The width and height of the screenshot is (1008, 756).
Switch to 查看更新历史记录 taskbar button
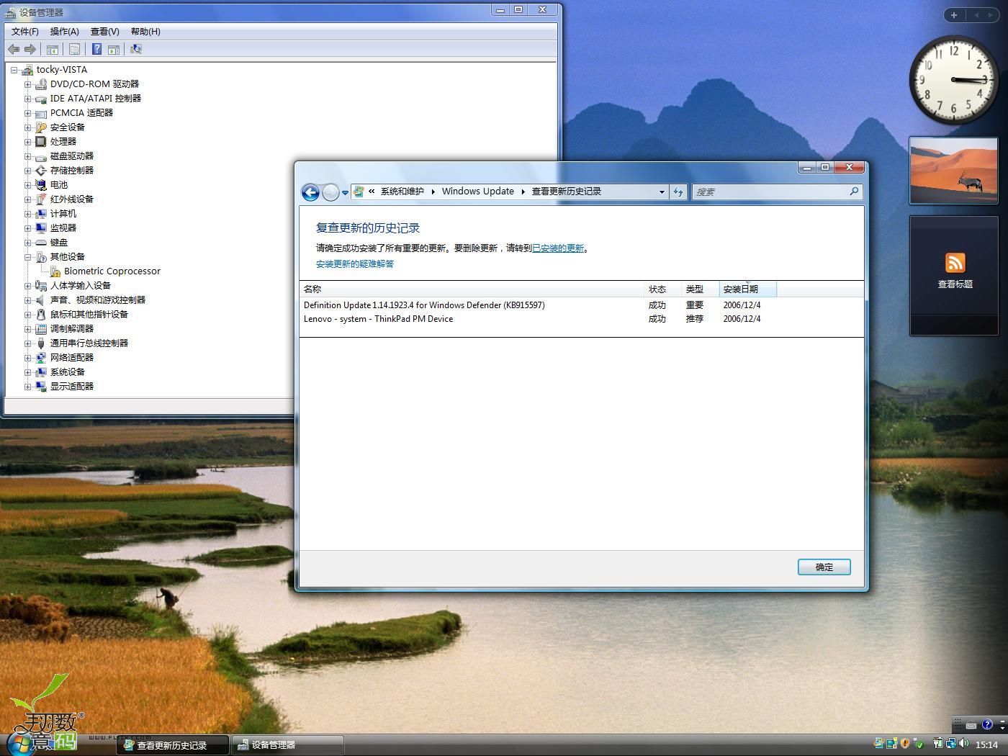click(173, 744)
